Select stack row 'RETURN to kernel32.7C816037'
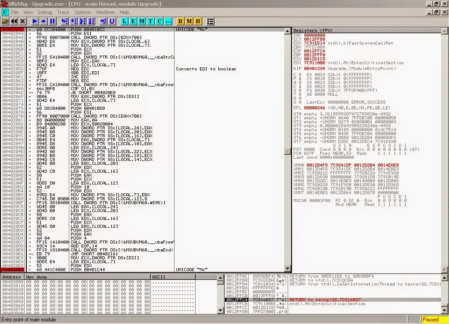Image resolution: width=449 pixels, height=324 pixels. point(332,300)
